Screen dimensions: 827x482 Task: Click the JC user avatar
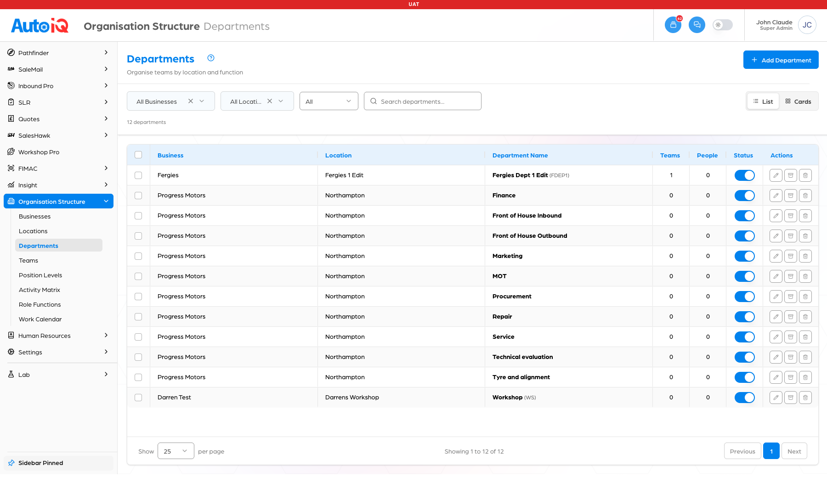point(807,25)
